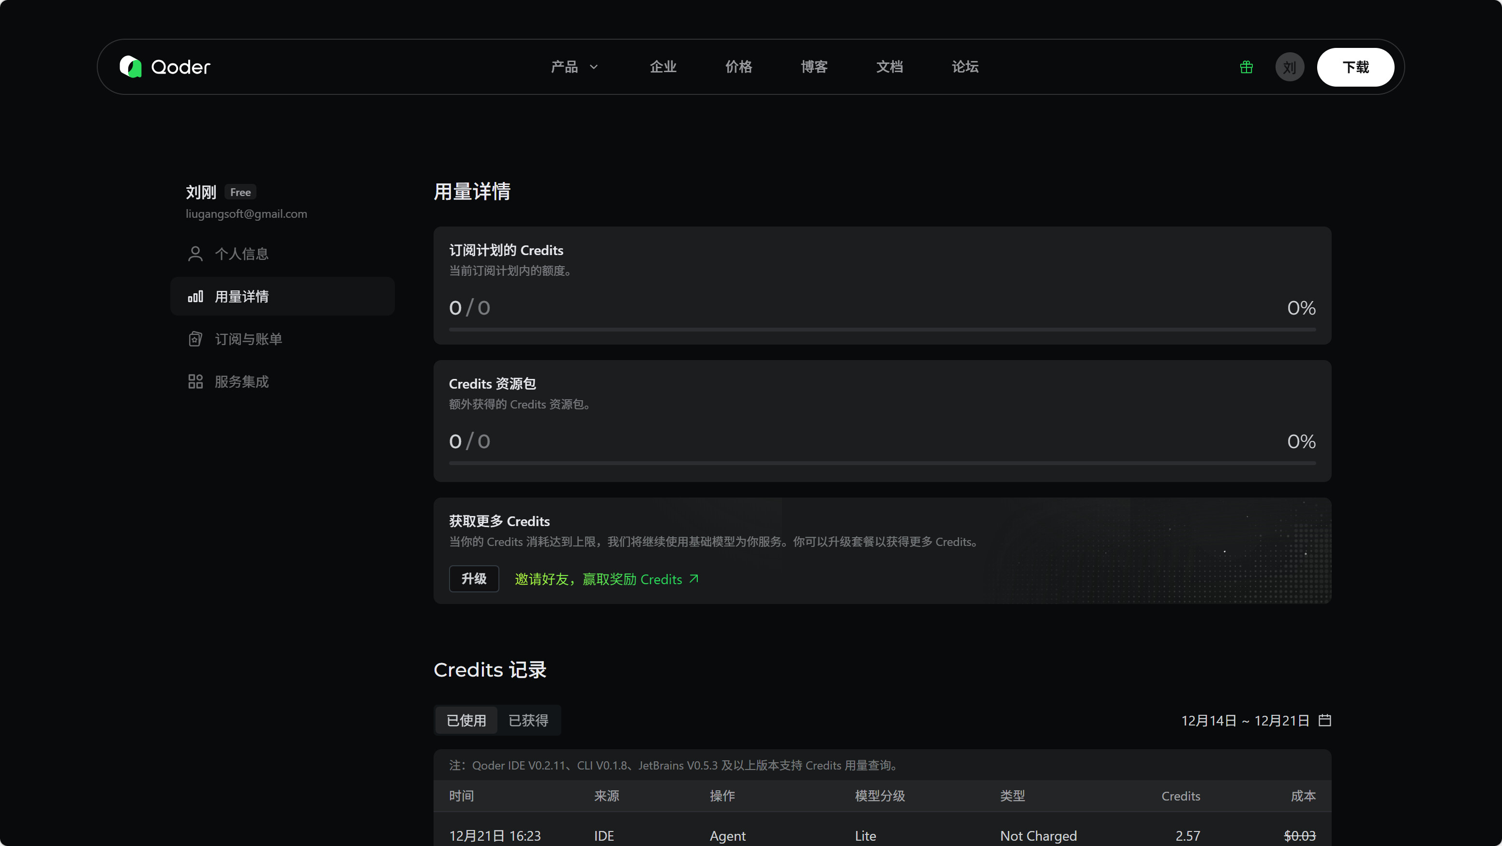Click the user avatar icon 刘

1289,67
